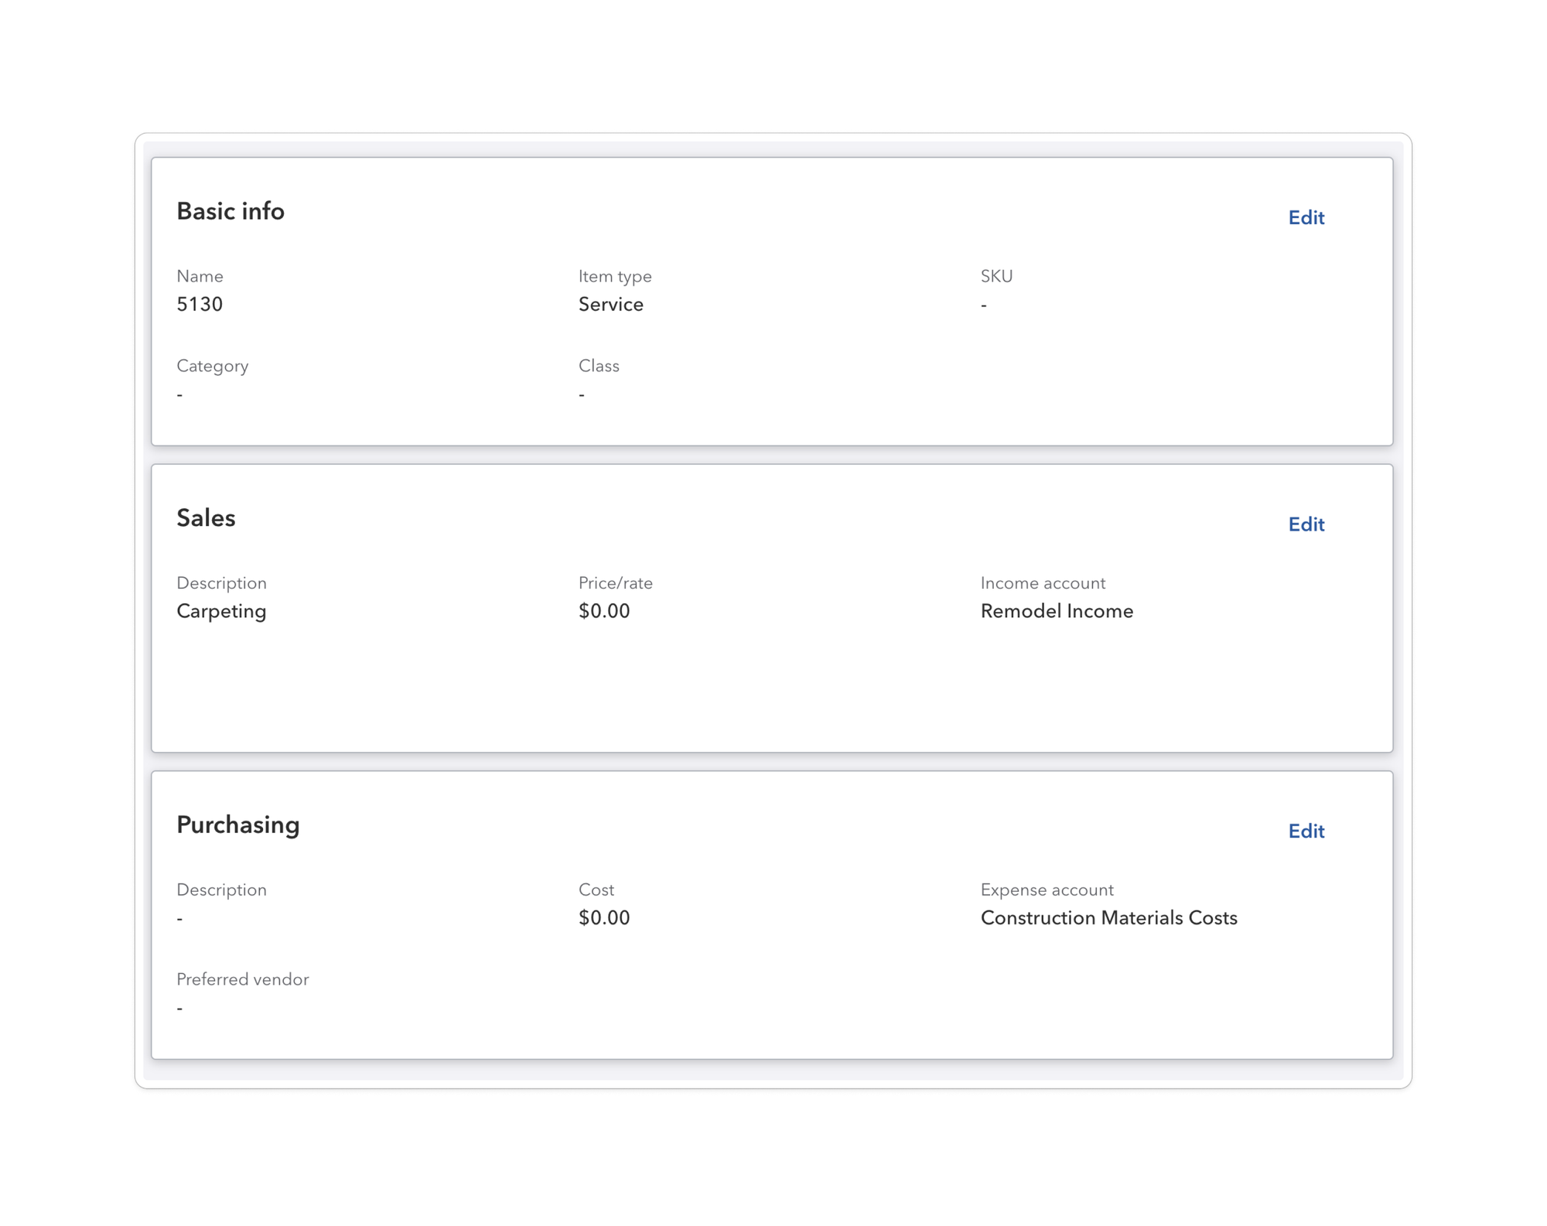Click the Item type label
This screenshot has width=1547, height=1226.
(615, 276)
